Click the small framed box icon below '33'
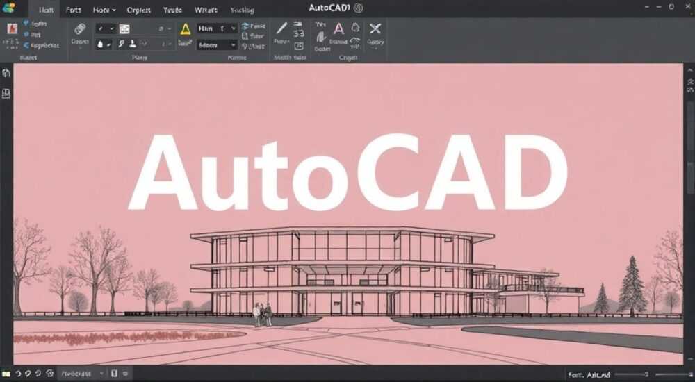This screenshot has width=695, height=382. tap(299, 46)
